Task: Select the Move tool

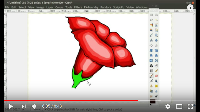Action: point(156,40)
